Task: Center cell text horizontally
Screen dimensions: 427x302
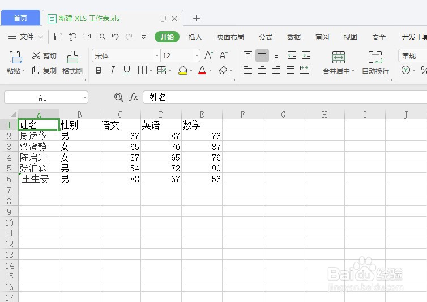Action: tap(262, 70)
